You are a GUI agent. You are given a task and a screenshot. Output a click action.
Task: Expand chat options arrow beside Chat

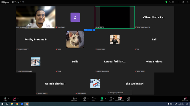pos(88,98)
